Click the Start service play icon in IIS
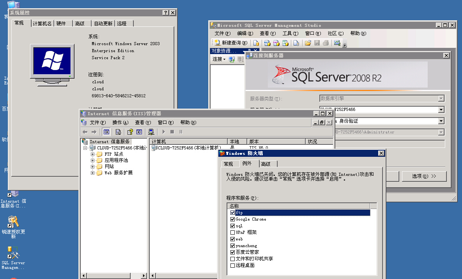 click(163, 132)
